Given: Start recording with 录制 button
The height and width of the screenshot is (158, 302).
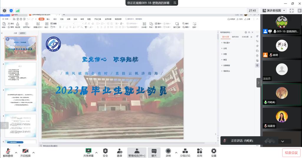Looking at the screenshot, I should pyautogui.click(x=168, y=152).
